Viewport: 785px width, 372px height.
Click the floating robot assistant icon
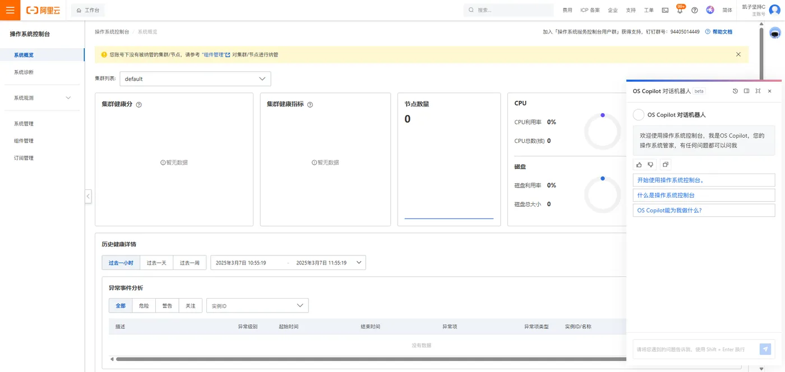(x=774, y=33)
